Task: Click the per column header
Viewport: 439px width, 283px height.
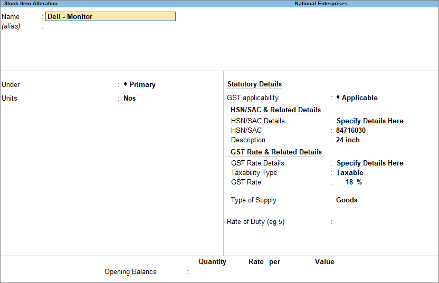Action: tap(275, 262)
